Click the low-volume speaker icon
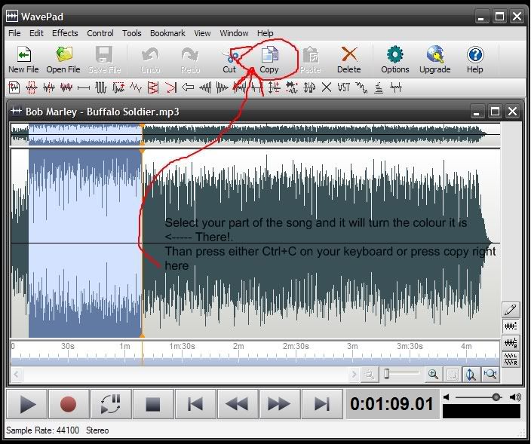 447,397
